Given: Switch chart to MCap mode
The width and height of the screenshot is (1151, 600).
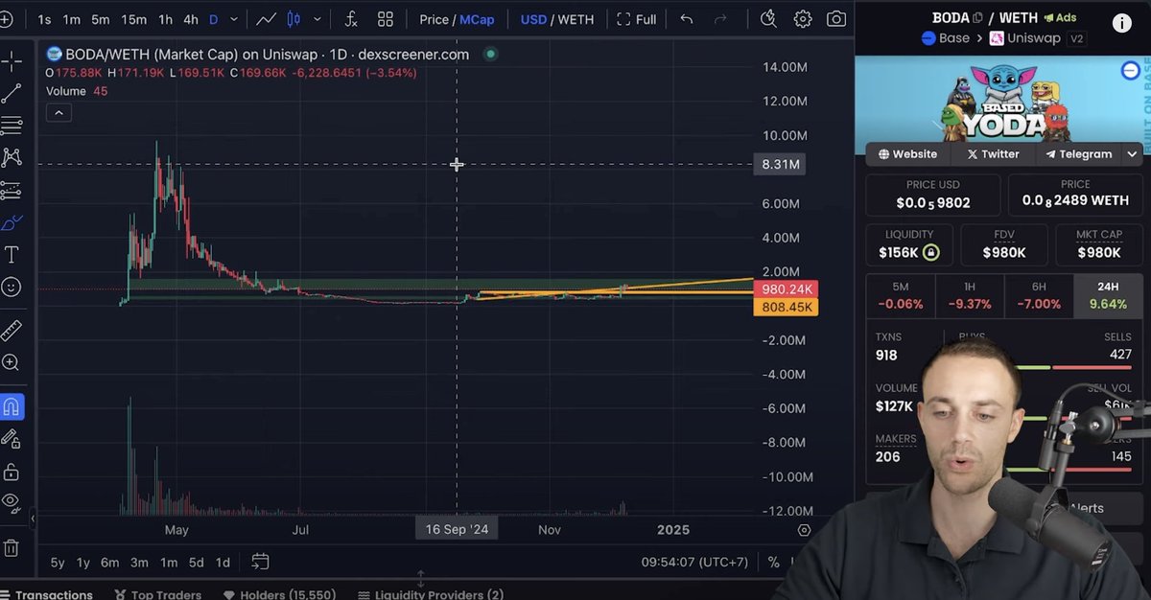Looking at the screenshot, I should click(x=477, y=19).
